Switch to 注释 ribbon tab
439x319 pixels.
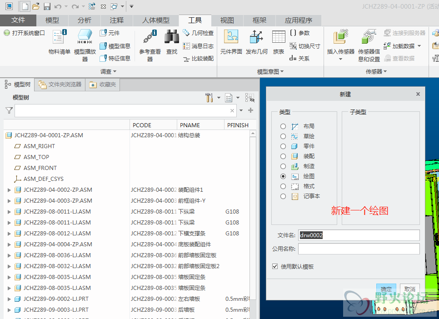click(117, 20)
